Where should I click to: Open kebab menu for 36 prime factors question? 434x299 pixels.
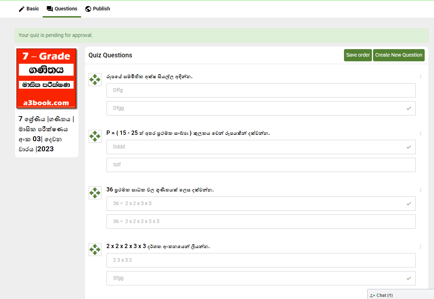(x=420, y=190)
